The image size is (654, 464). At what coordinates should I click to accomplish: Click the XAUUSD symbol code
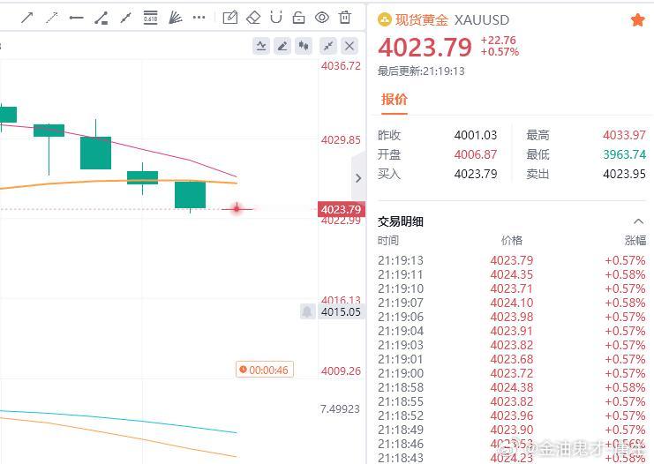[x=482, y=19]
